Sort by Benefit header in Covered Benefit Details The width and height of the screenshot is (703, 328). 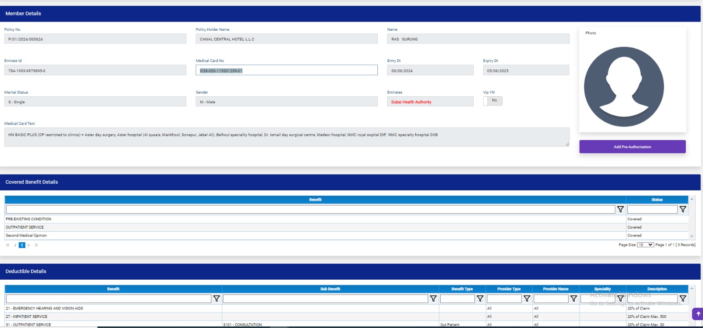[x=315, y=200]
